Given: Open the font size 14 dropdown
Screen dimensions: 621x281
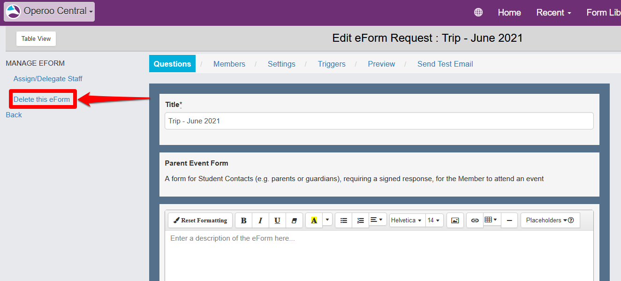Looking at the screenshot, I should click(433, 220).
